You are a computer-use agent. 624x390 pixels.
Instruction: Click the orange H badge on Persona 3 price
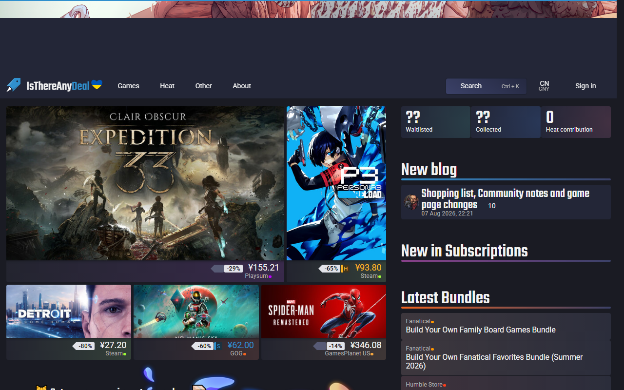coord(346,268)
